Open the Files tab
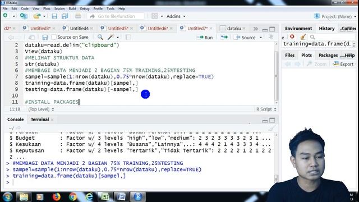The image size is (359, 202). tap(289, 55)
